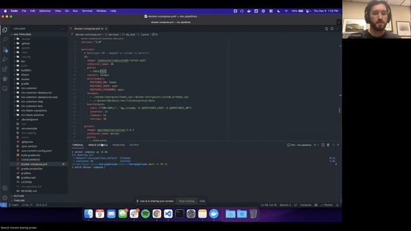Open Run and Debug view

pos(4,59)
